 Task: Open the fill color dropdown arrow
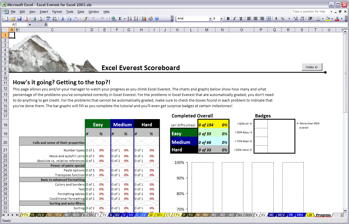(332, 19)
